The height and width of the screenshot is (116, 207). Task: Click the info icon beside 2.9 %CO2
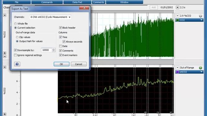[201, 16]
